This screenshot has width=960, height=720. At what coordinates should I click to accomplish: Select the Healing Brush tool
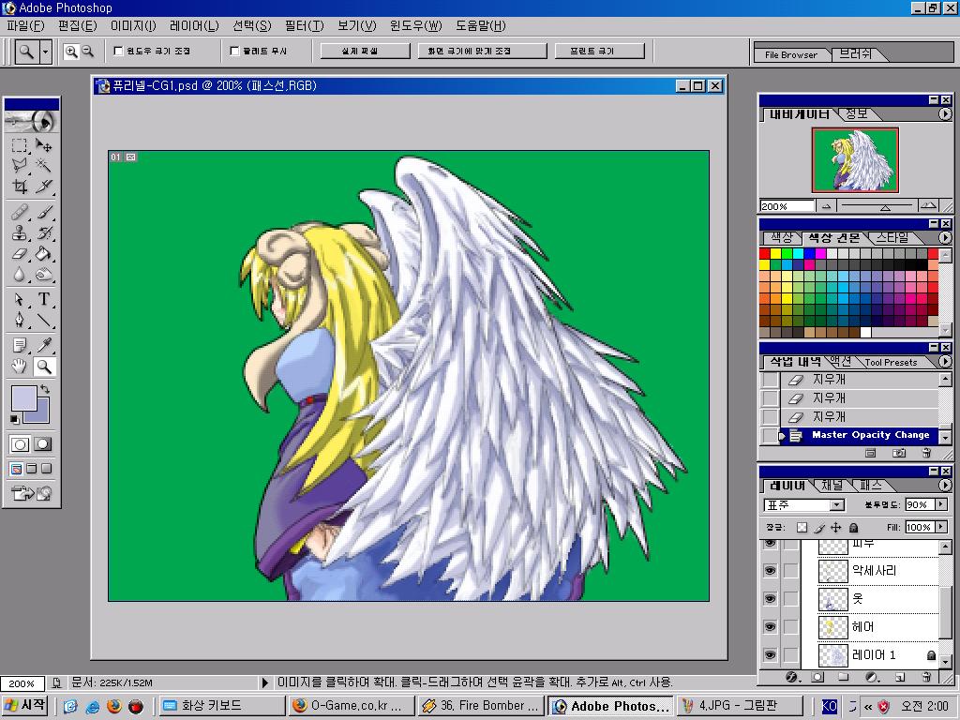[20, 213]
